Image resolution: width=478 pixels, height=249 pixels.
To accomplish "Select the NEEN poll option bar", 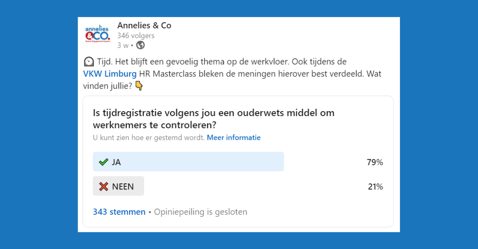I will click(x=118, y=186).
